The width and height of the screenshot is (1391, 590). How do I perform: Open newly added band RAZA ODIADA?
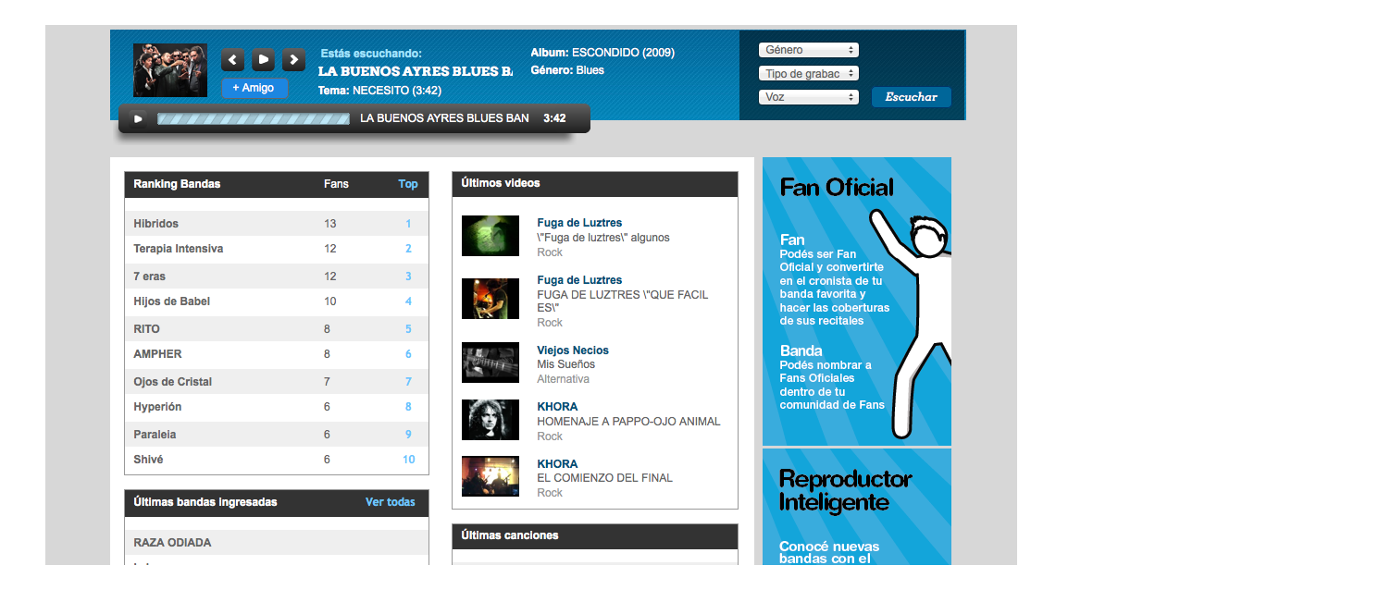(x=172, y=543)
